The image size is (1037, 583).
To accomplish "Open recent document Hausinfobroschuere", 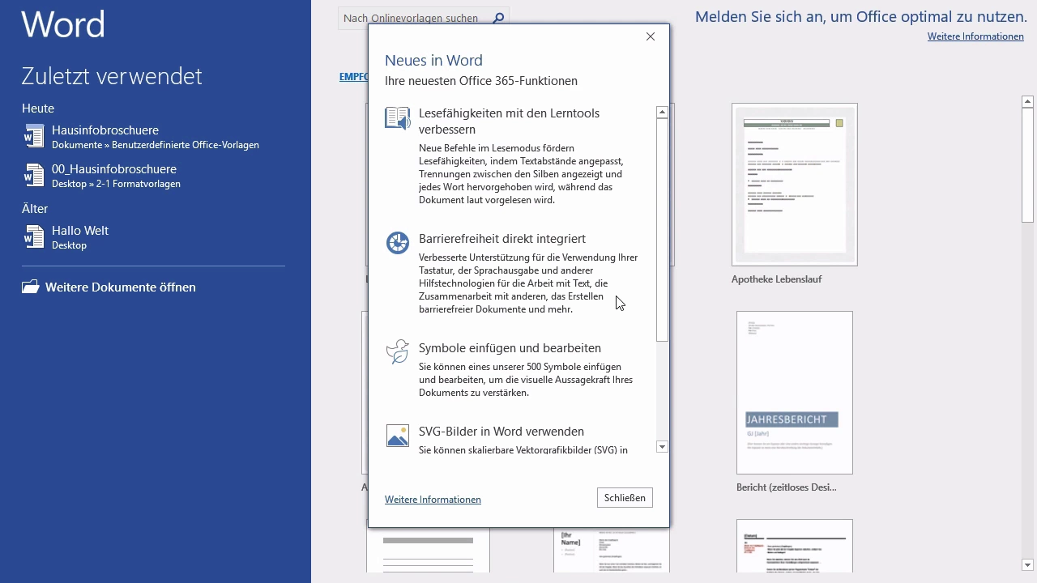I will (x=154, y=136).
